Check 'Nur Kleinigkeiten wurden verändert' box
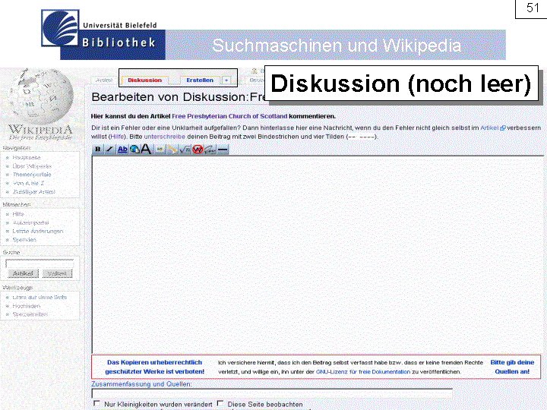Viewport: 547px width, 410px height. click(x=96, y=403)
